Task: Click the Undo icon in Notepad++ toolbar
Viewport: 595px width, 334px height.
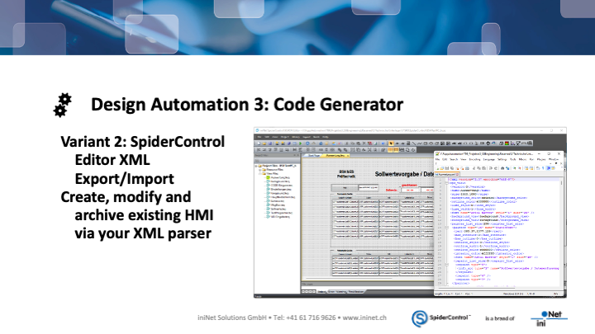Action: (x=491, y=168)
